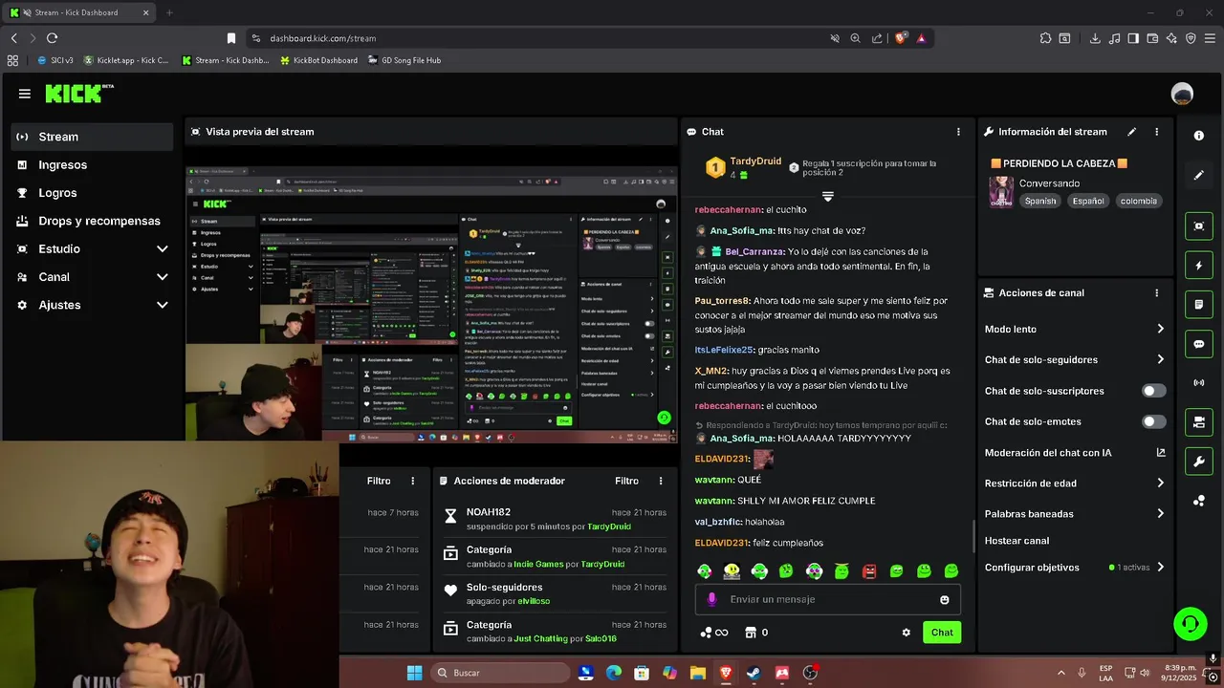The height and width of the screenshot is (688, 1224).
Task: Click NOAH182 moderation entry
Action: (554, 519)
